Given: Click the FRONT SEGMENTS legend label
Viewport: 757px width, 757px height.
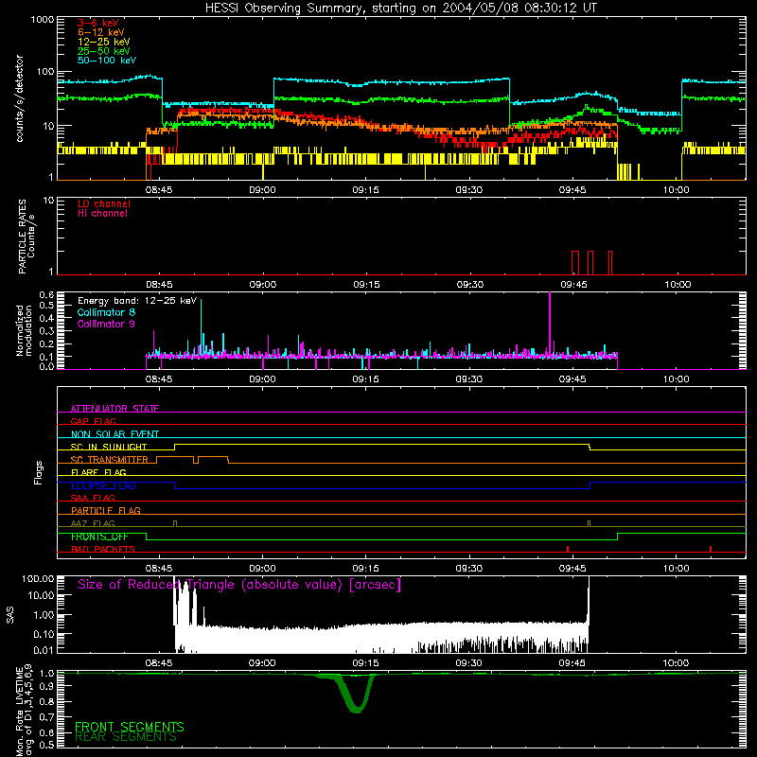Looking at the screenshot, I should click(x=130, y=727).
